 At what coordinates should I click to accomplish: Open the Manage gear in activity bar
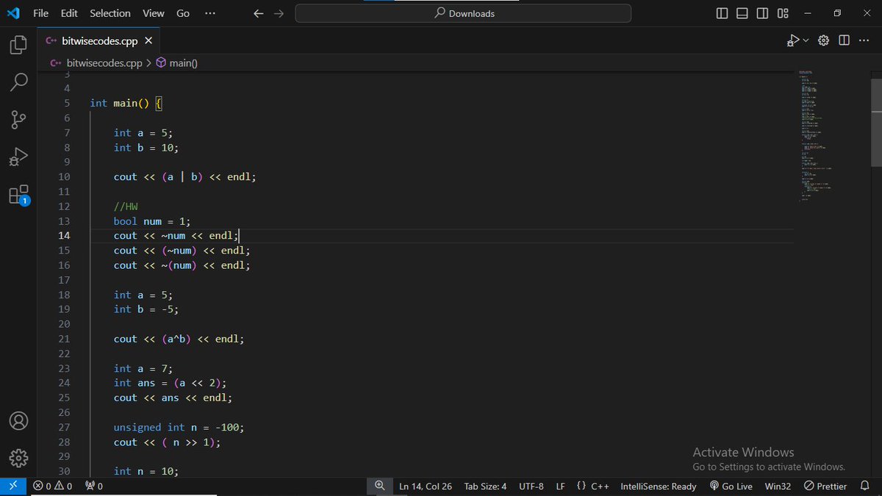coord(18,459)
